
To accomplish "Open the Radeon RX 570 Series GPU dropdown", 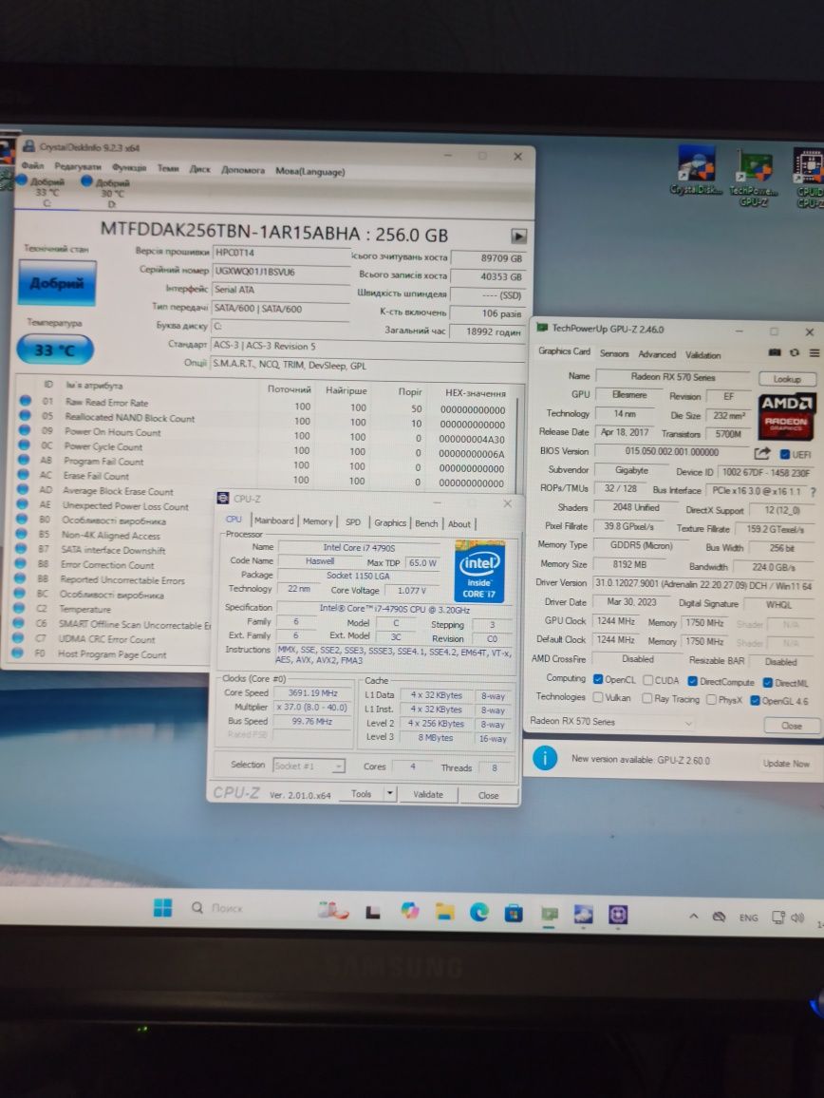I will click(611, 722).
